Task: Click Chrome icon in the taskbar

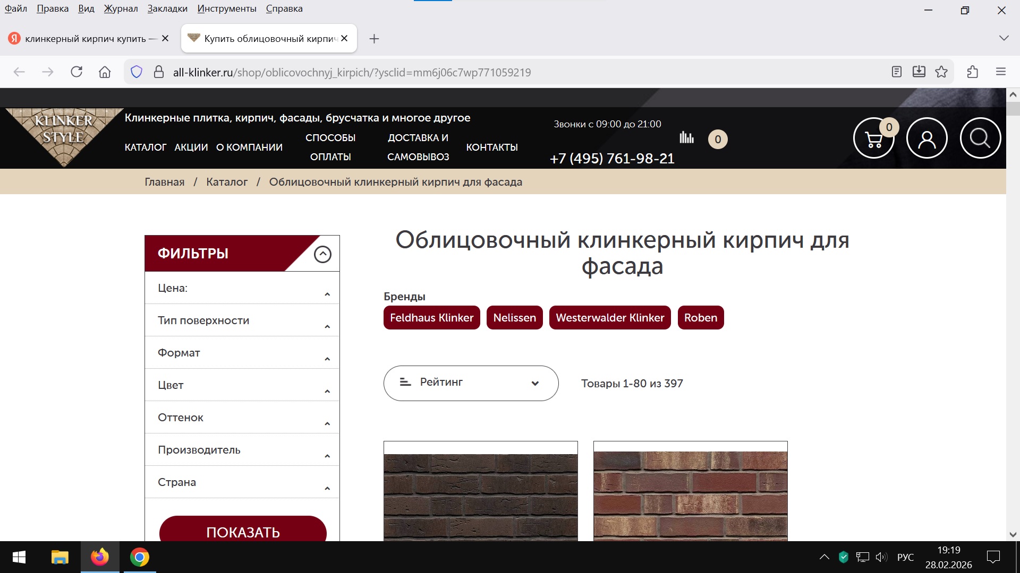Action: pos(139,557)
